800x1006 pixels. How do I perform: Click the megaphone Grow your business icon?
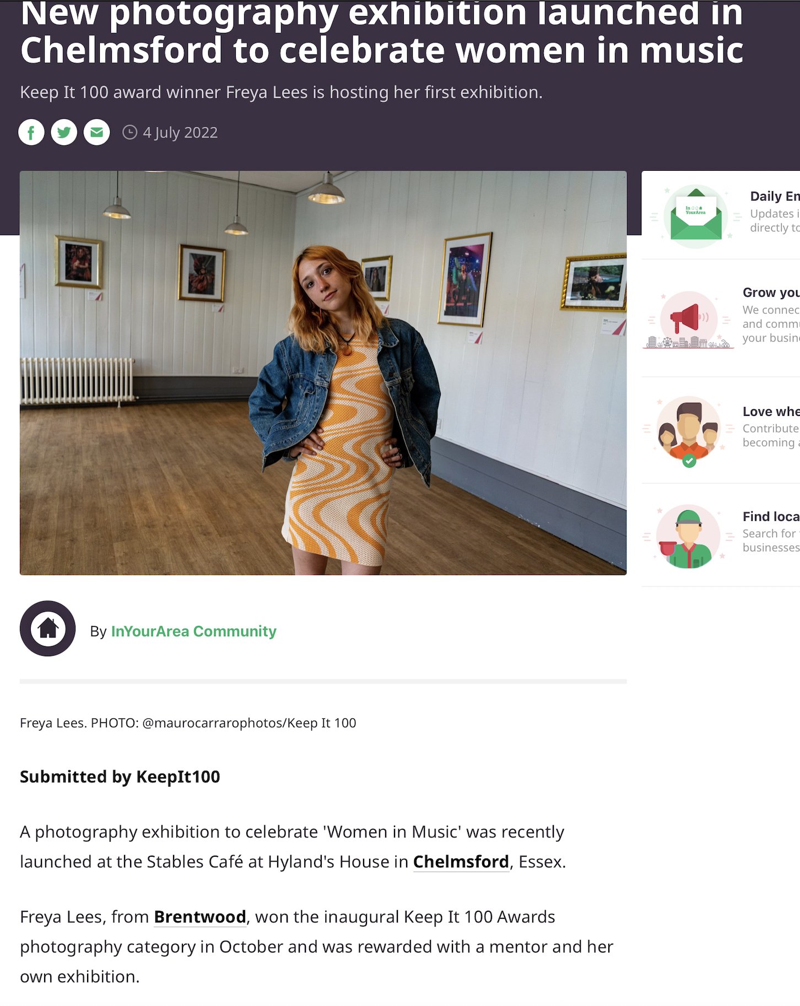689,320
